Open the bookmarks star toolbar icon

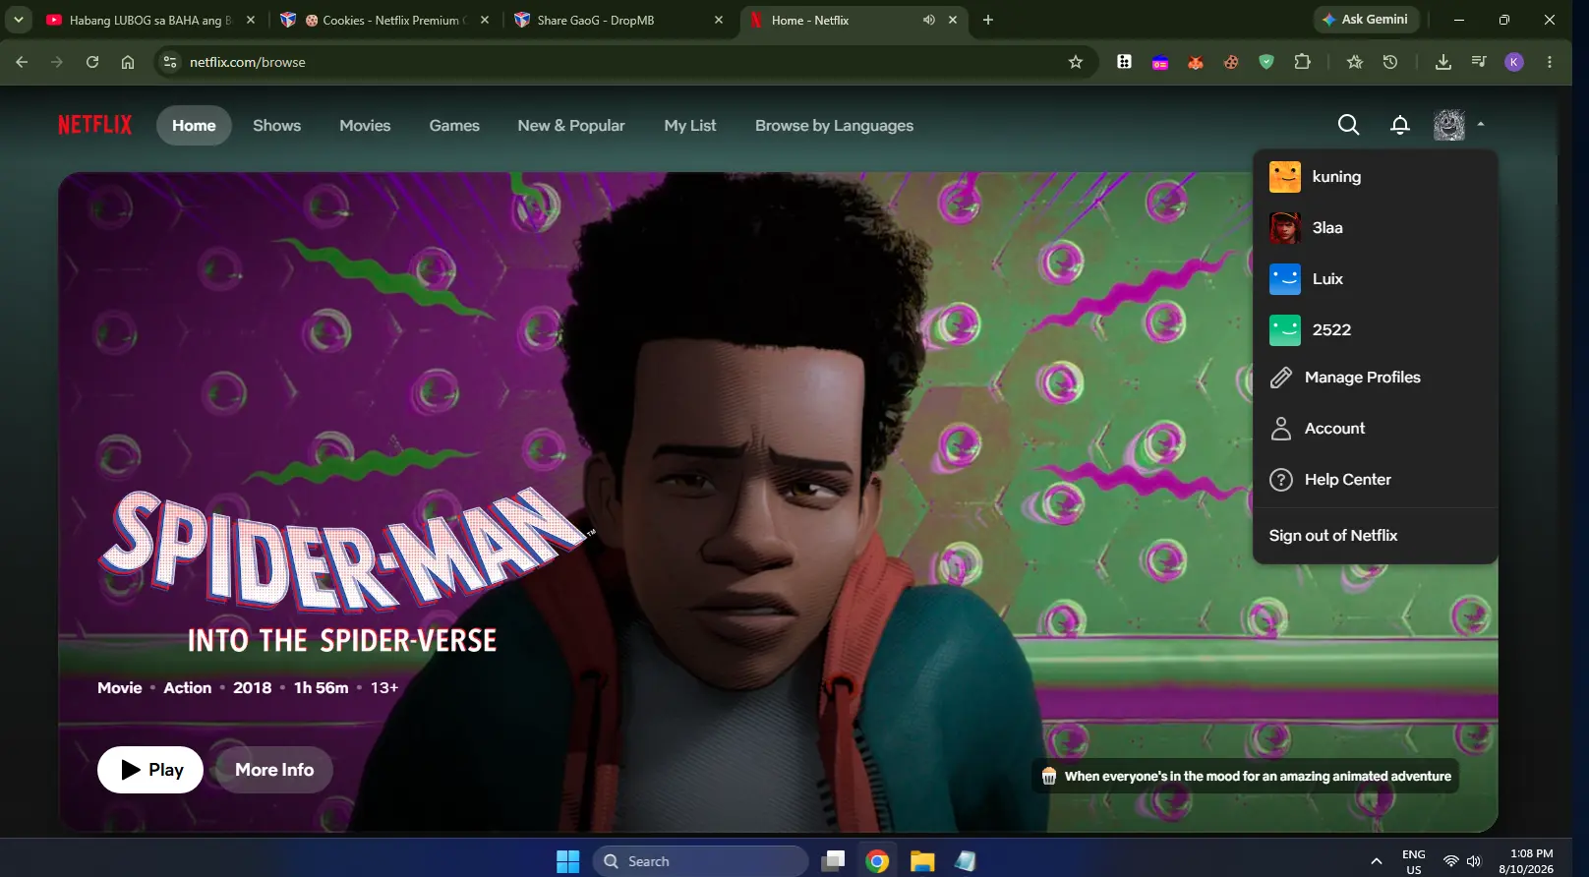click(x=1355, y=62)
